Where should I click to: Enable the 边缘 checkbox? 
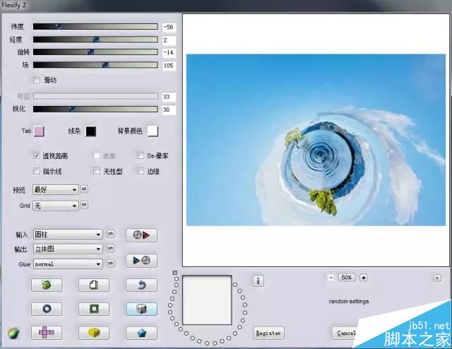click(x=141, y=172)
